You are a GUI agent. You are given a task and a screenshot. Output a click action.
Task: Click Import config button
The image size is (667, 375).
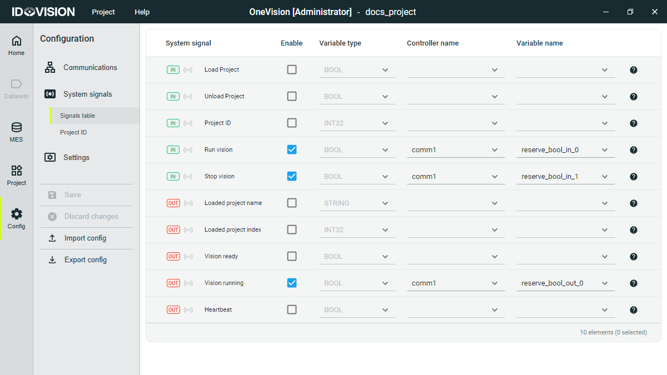tap(85, 238)
